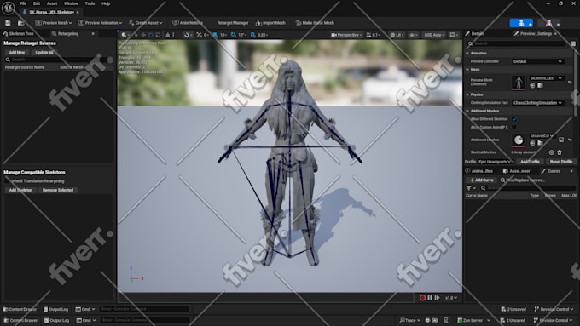The width and height of the screenshot is (580, 326).
Task: Toggle Inherit Translation Retargeting checkbox
Action: pyautogui.click(x=7, y=181)
